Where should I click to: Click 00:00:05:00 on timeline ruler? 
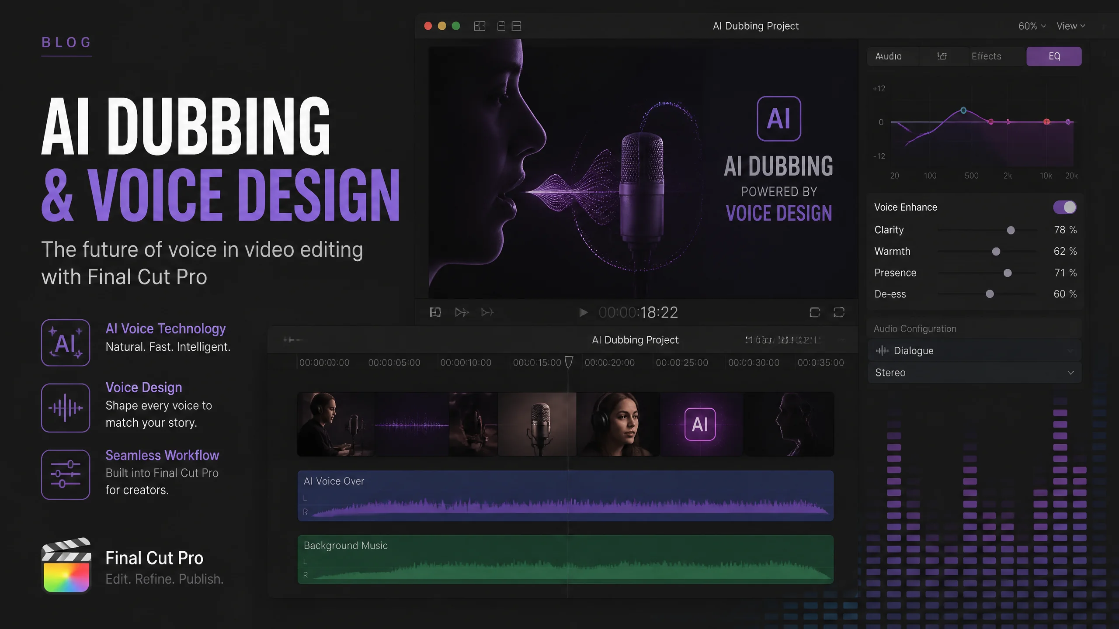click(x=394, y=363)
